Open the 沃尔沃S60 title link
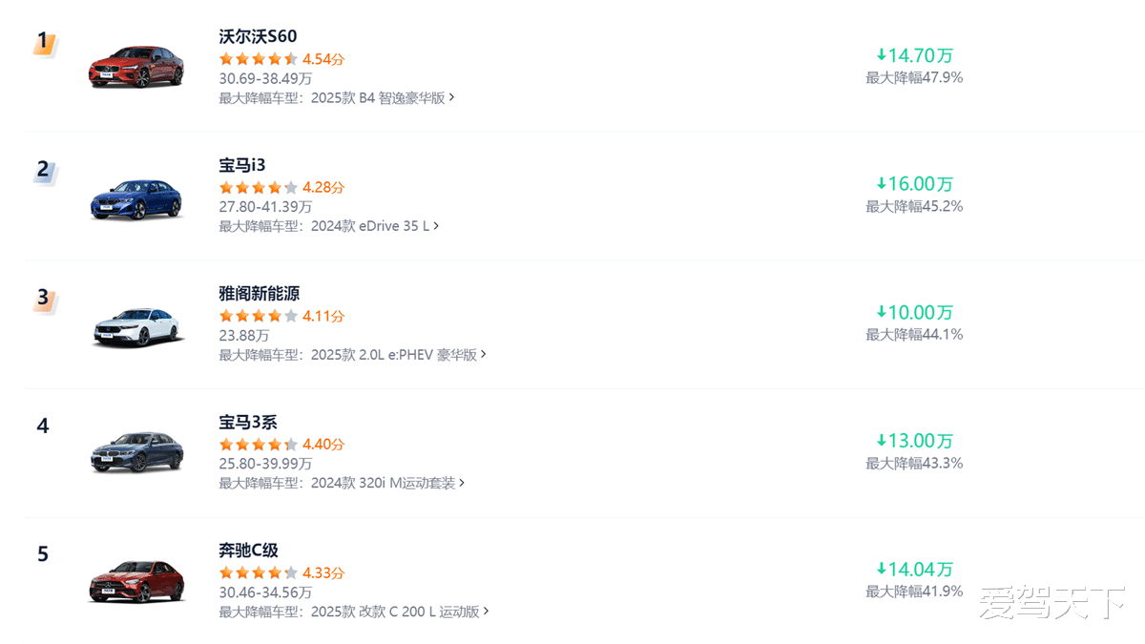This screenshot has width=1145, height=644. 258,36
